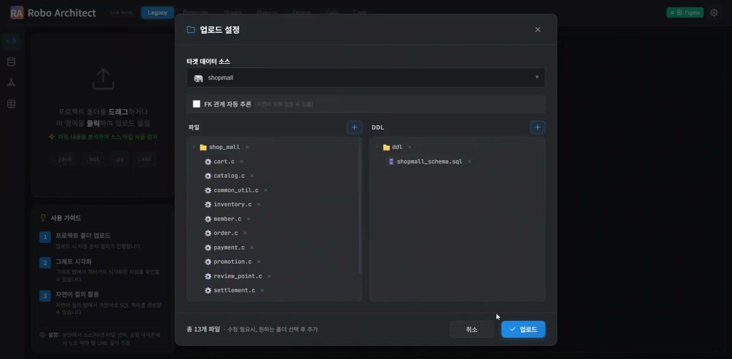
Task: Collapse the ddl folder arrow
Action: point(377,147)
